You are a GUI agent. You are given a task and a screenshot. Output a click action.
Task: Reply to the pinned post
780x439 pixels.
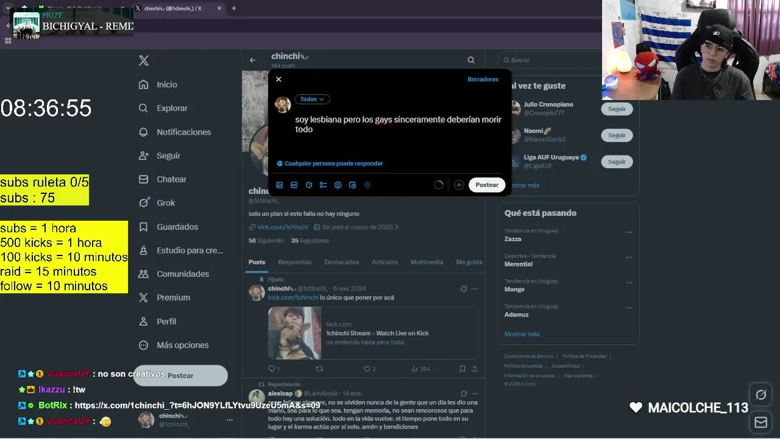[274, 369]
